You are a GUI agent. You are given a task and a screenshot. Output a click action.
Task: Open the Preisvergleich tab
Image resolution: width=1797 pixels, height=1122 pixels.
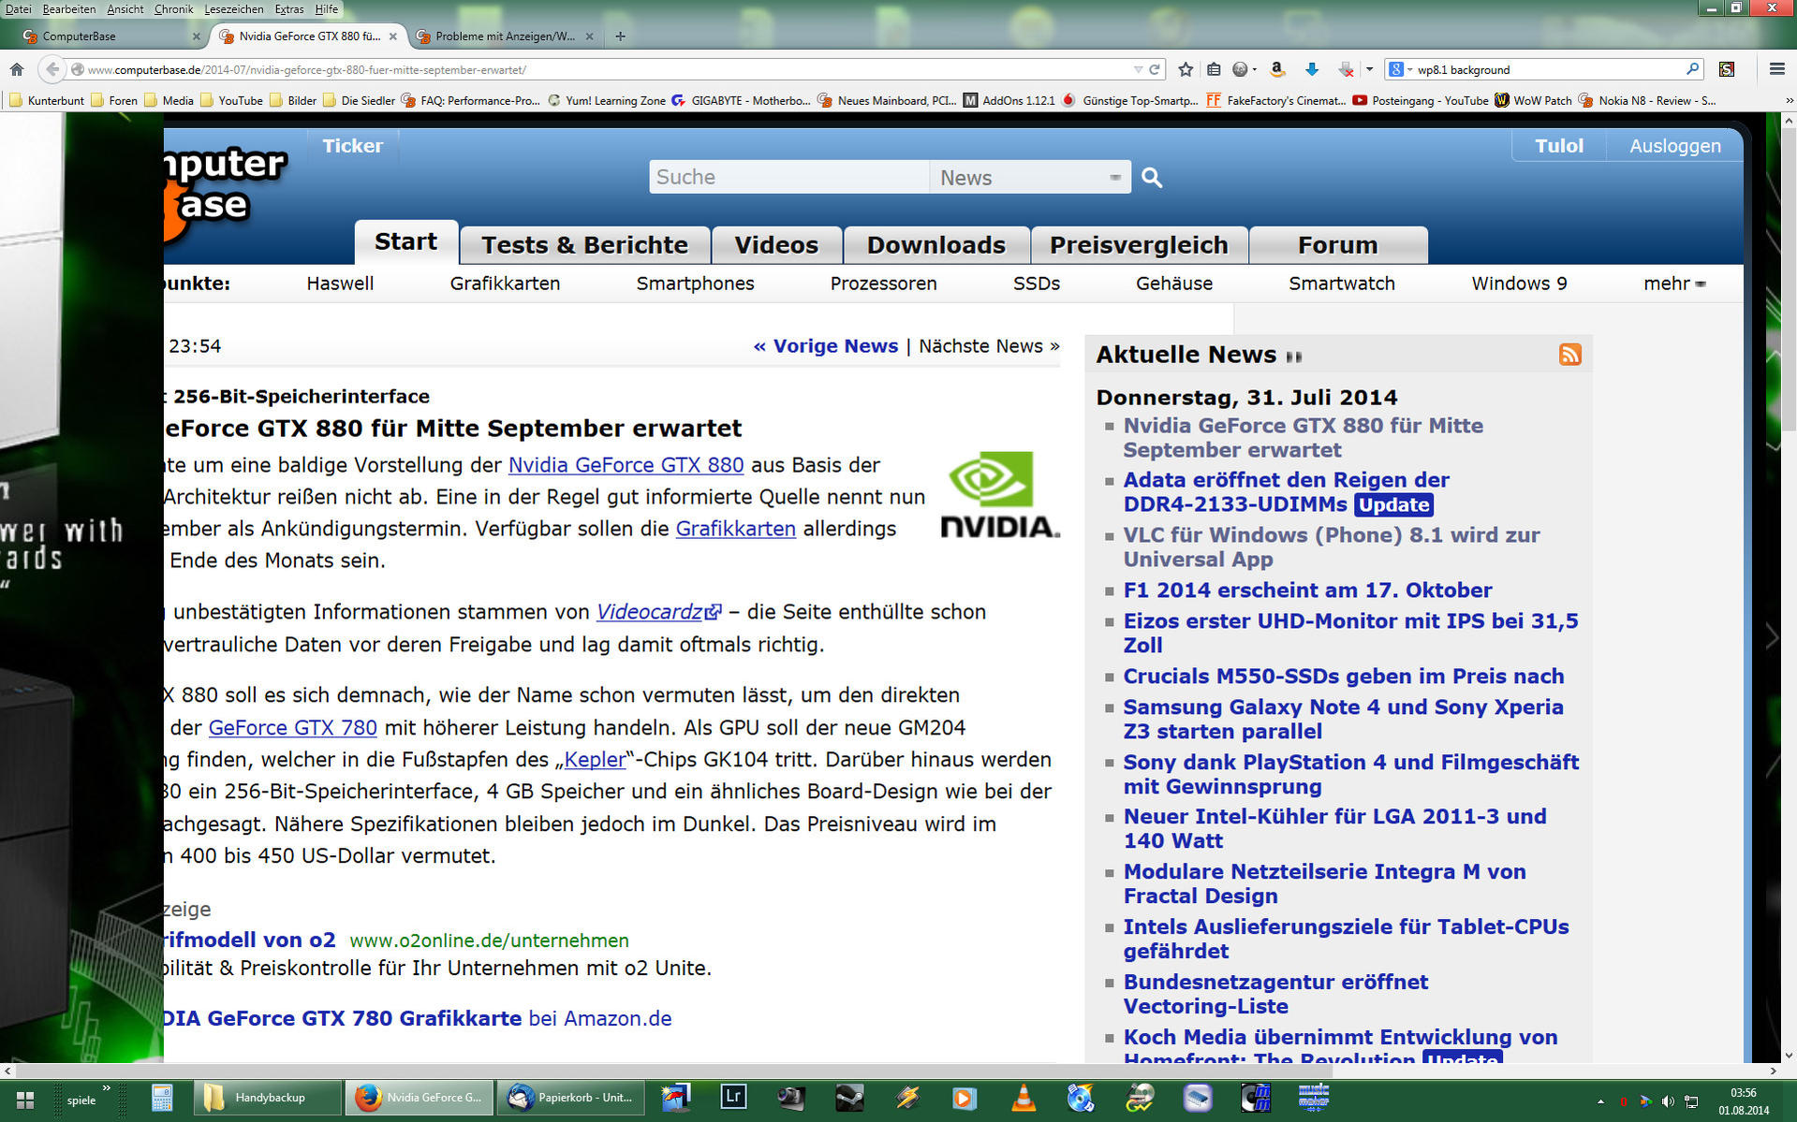[1139, 244]
